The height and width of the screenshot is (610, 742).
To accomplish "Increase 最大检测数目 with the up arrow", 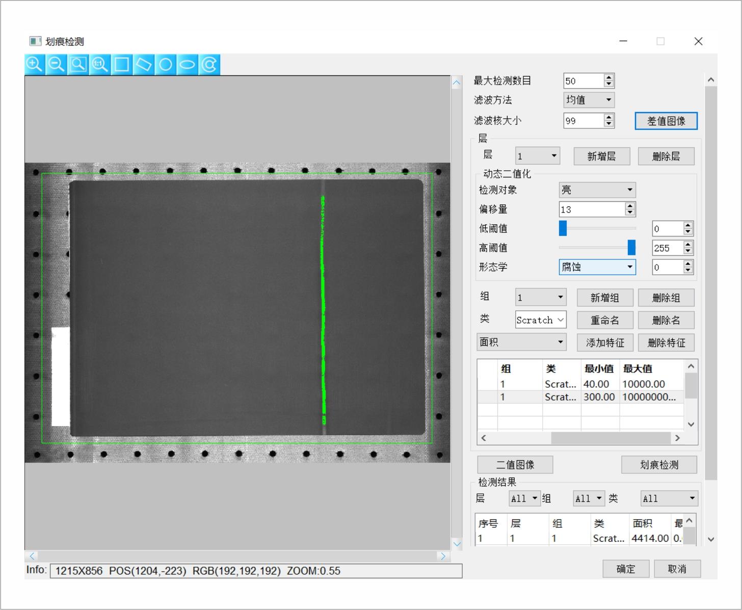I will coord(608,77).
